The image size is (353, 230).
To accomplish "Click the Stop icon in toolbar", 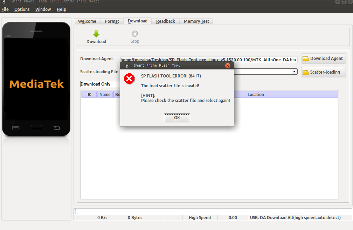I will [x=135, y=34].
